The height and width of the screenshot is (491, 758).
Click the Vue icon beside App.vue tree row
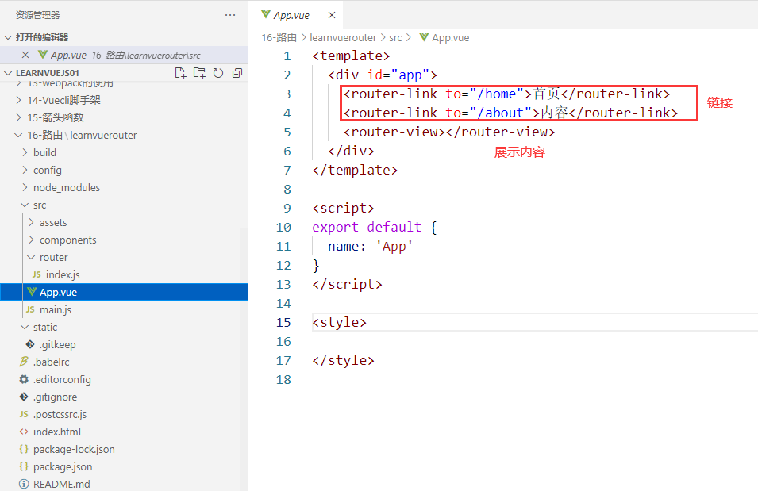pos(32,291)
